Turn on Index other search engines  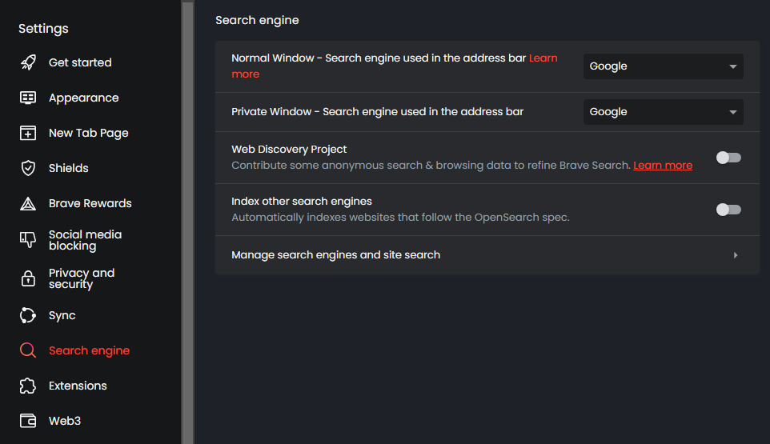(728, 210)
